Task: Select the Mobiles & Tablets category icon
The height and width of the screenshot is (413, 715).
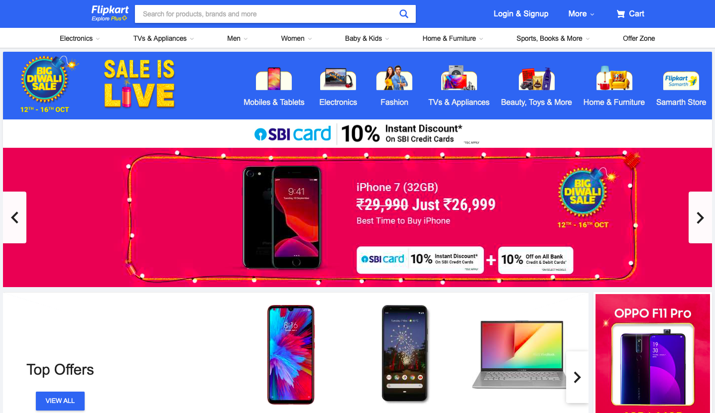Action: click(274, 79)
